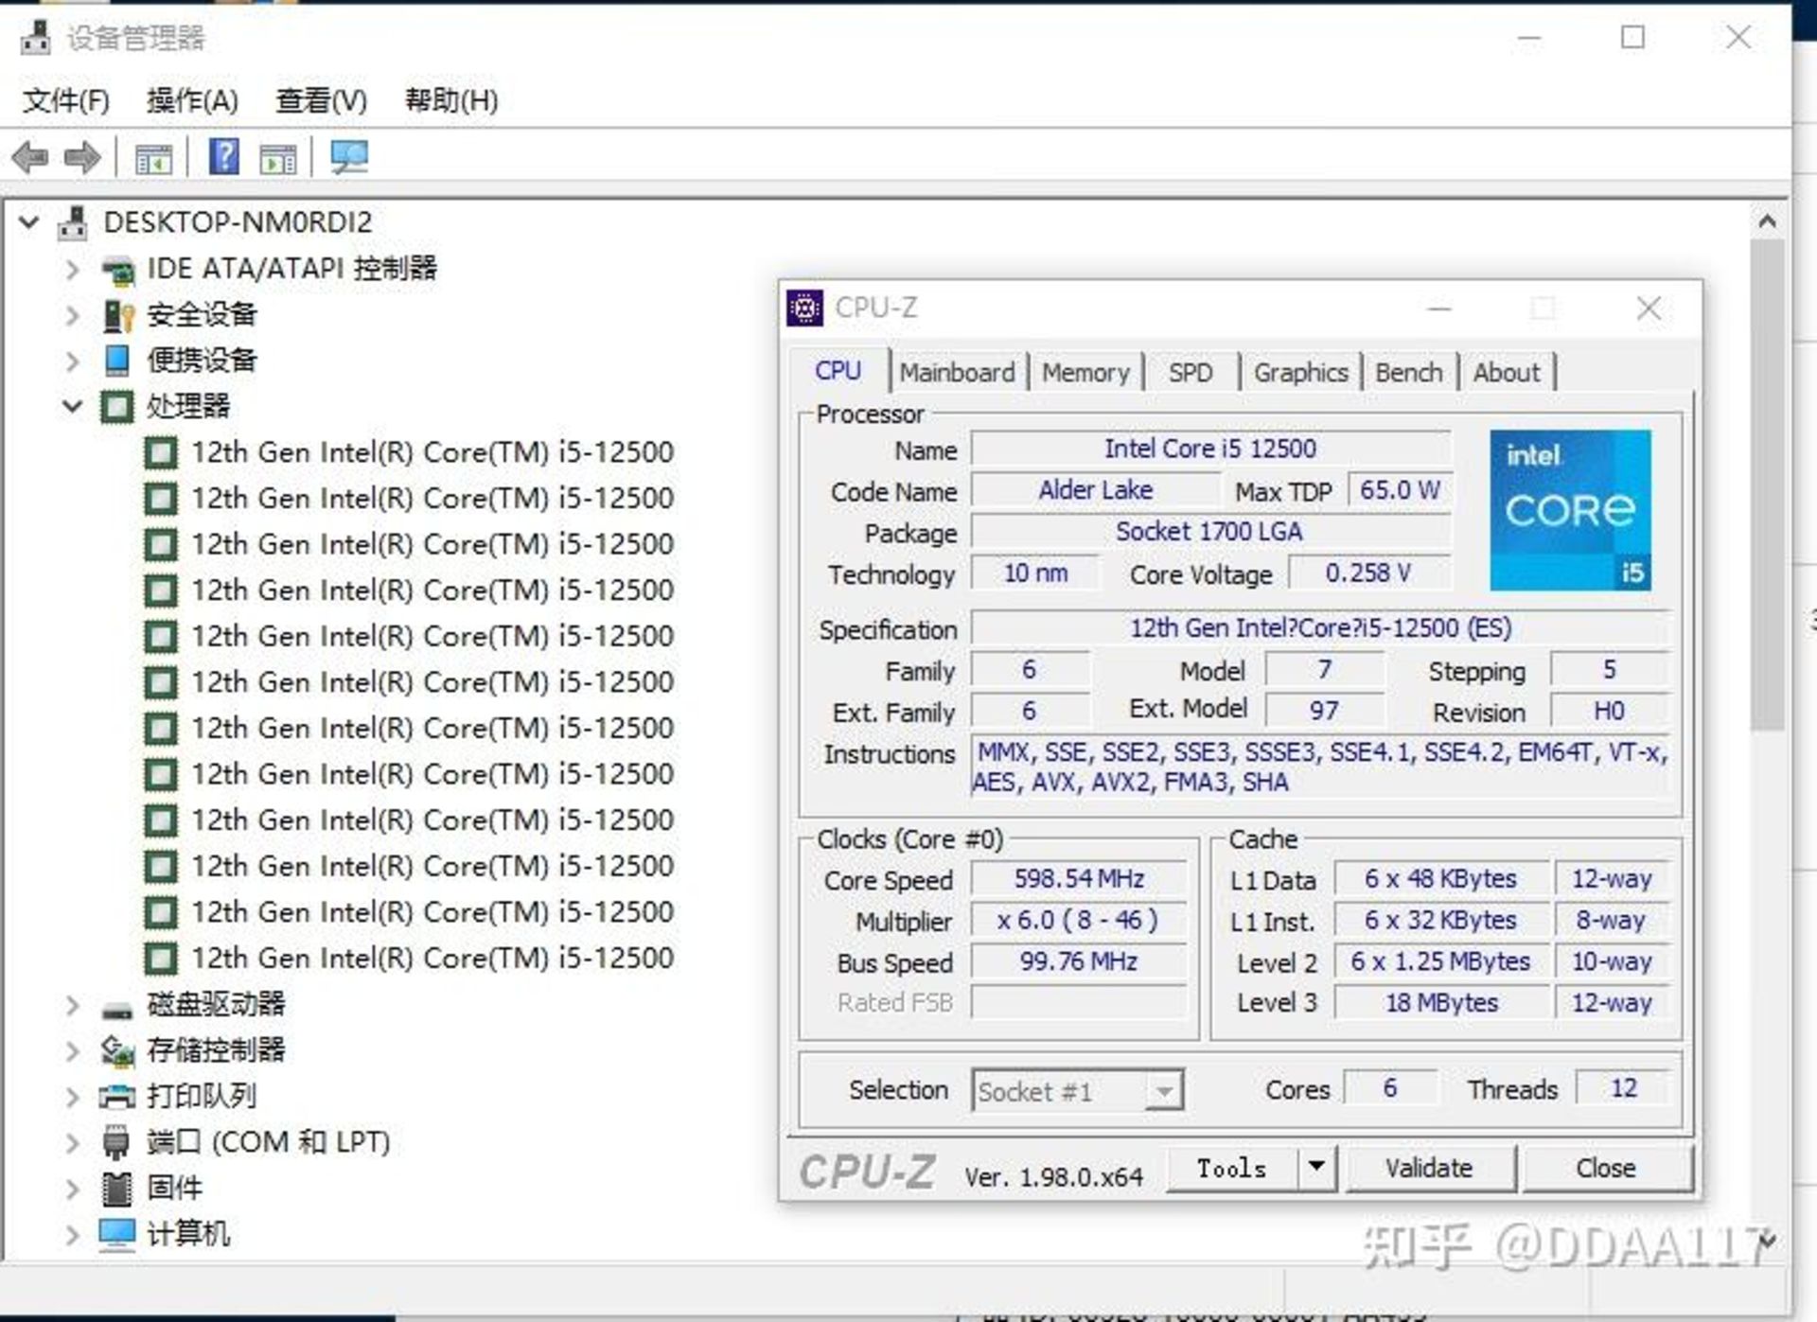Click the Intel Core i5 badge image

[1570, 511]
